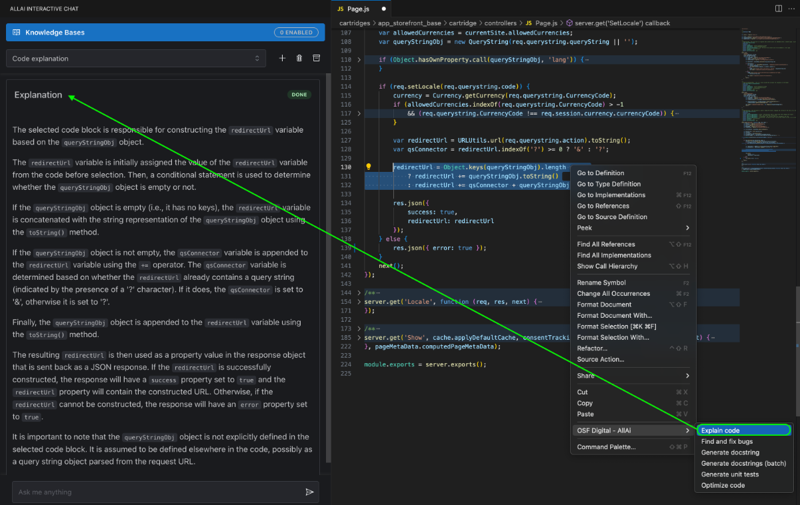Choose Format Selection With...

click(633, 337)
